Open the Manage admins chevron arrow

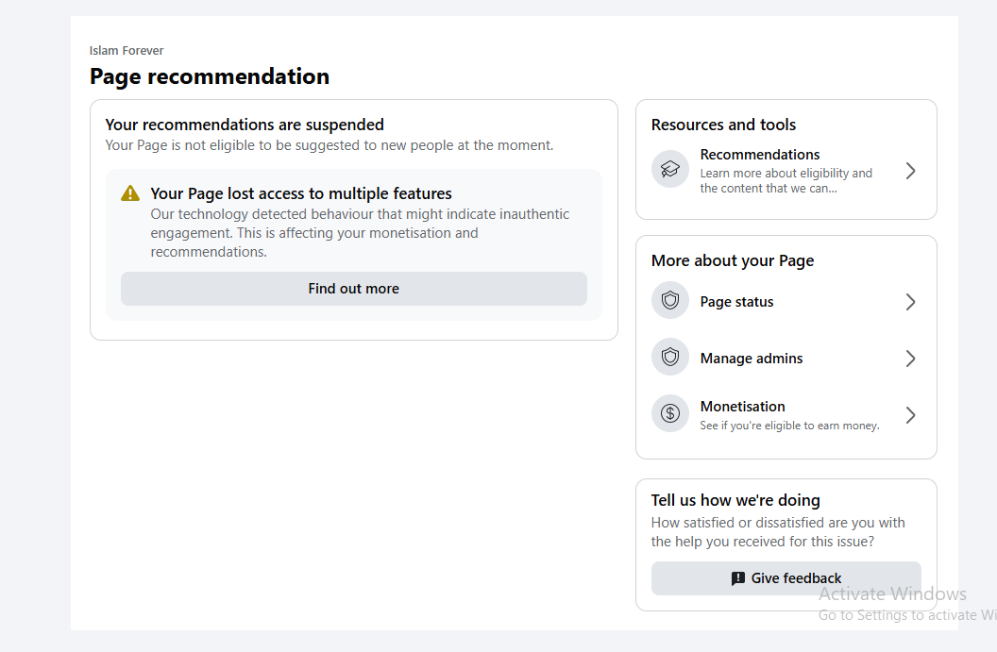click(x=910, y=359)
